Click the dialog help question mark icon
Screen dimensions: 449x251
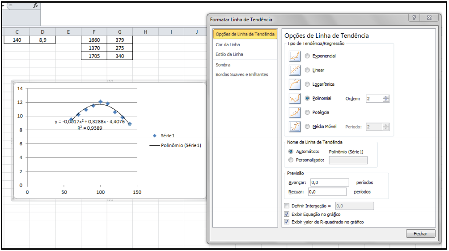[x=414, y=18]
